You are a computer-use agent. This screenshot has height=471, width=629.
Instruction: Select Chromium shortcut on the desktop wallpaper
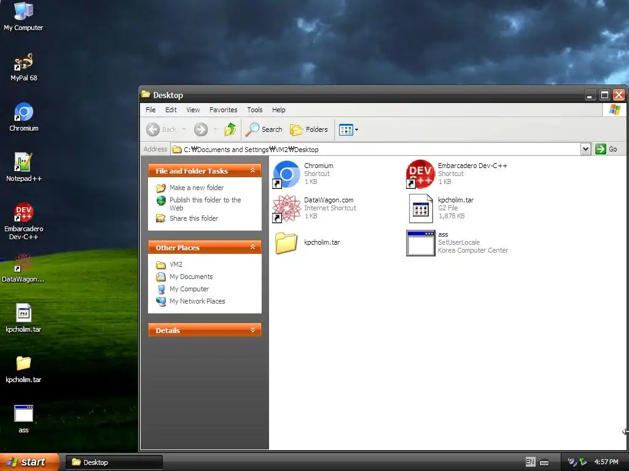[x=24, y=117]
